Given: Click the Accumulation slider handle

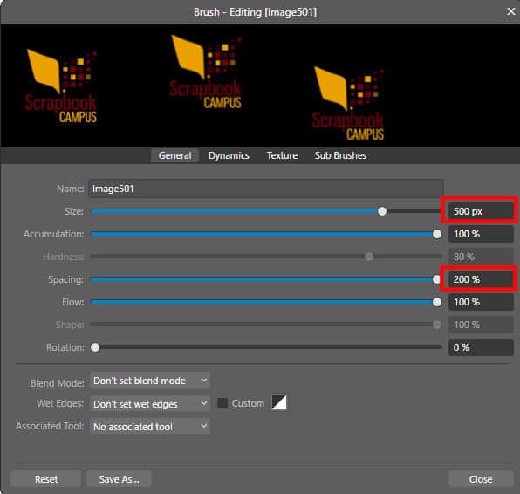Looking at the screenshot, I should click(x=437, y=234).
